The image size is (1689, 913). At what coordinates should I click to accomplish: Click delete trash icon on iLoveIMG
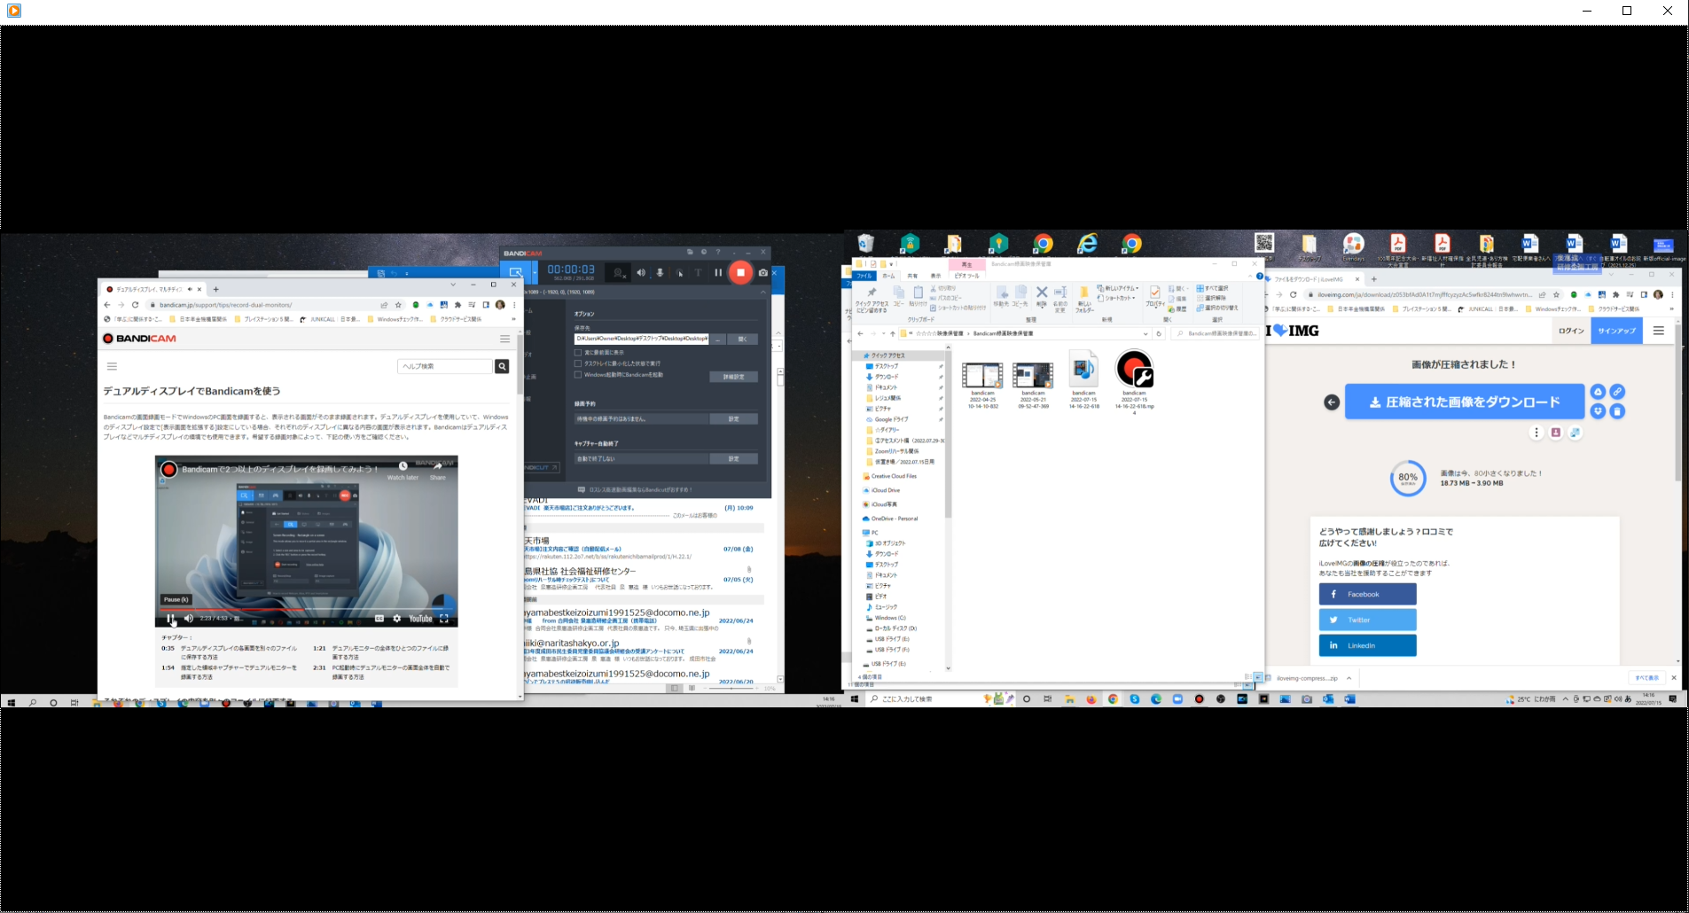pos(1617,411)
